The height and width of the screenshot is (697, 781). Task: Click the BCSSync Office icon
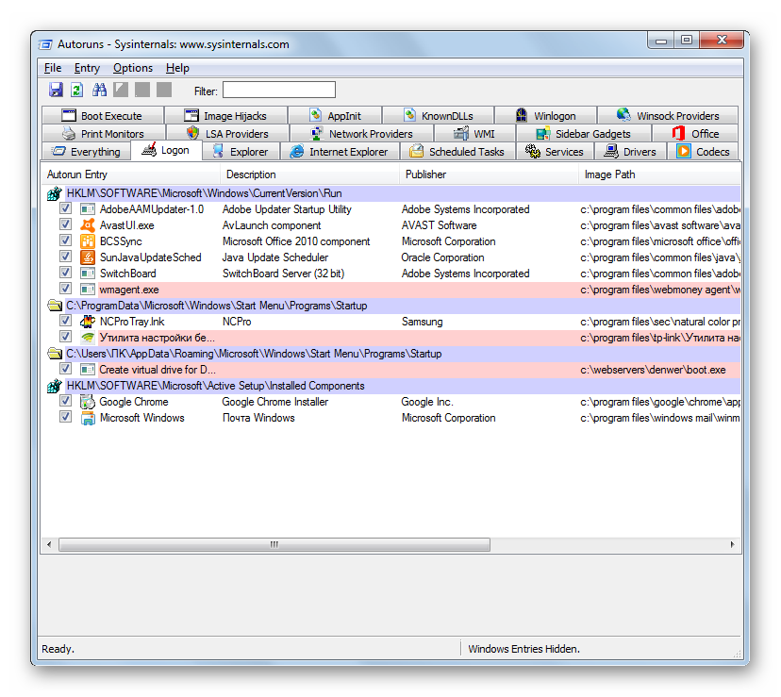pyautogui.click(x=87, y=241)
